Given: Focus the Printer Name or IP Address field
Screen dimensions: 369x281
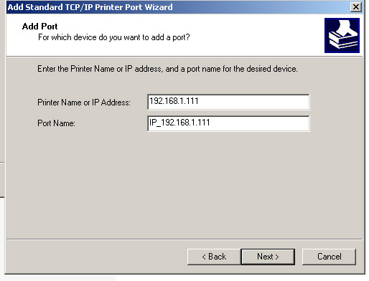Looking at the screenshot, I should (228, 102).
